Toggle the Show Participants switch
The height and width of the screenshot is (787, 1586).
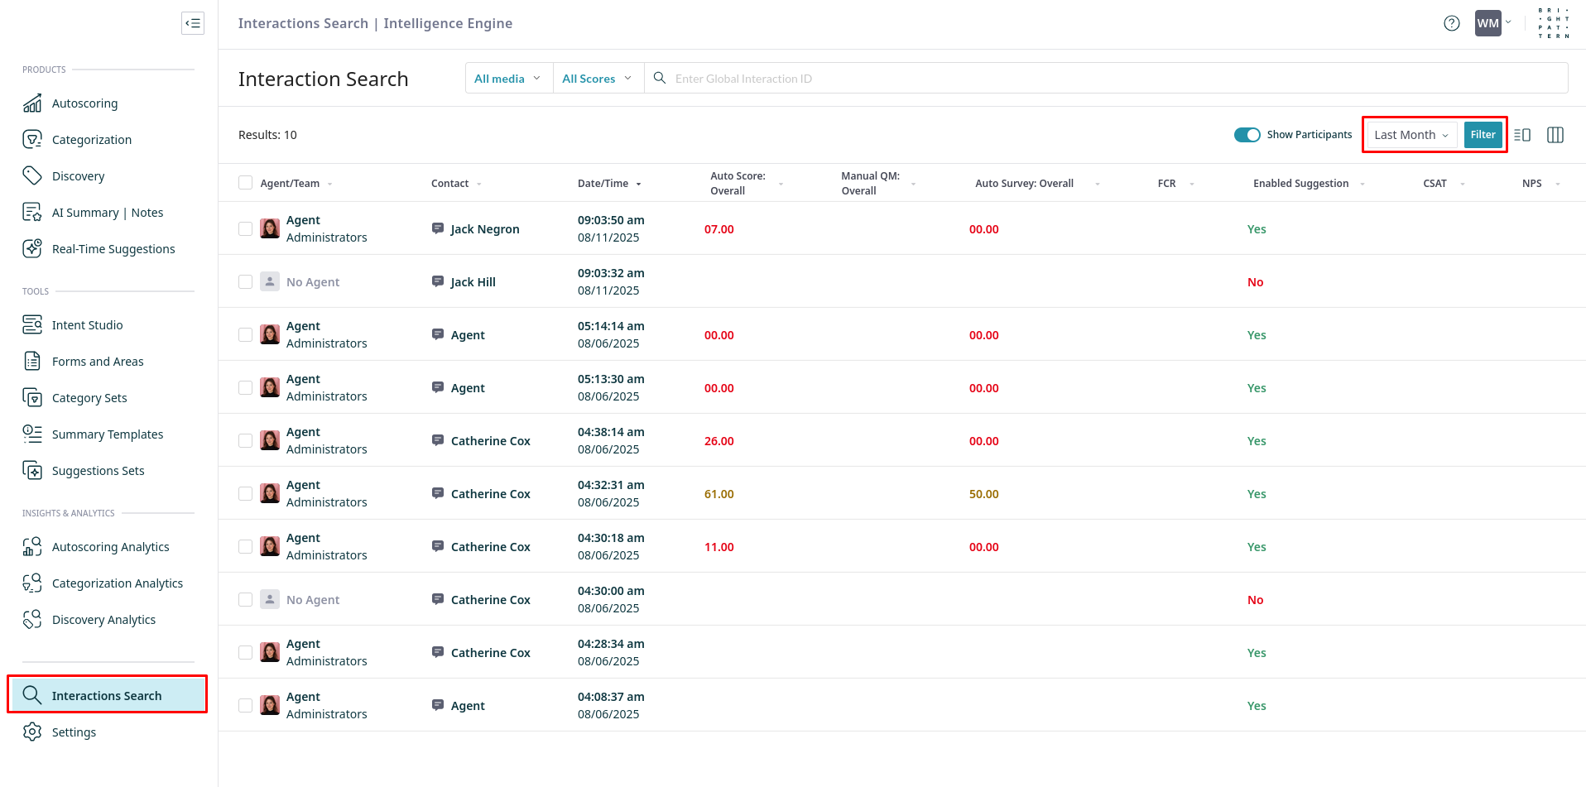1247,135
